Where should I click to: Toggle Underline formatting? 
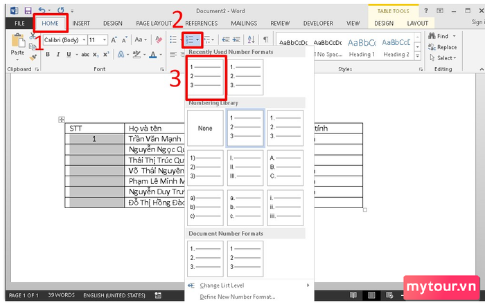pyautogui.click(x=69, y=55)
